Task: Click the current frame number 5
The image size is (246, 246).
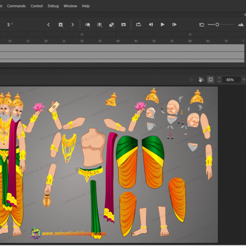Action: (x=9, y=25)
